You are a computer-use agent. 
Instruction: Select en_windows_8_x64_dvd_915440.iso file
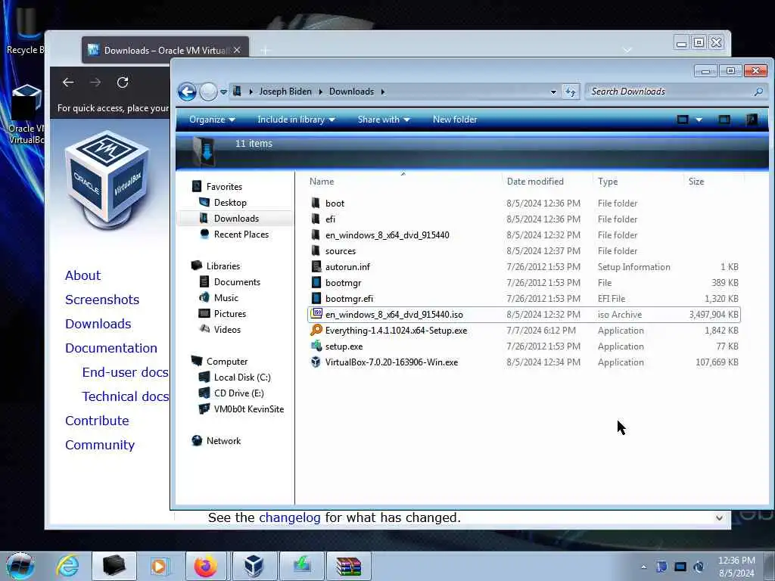[524, 314]
